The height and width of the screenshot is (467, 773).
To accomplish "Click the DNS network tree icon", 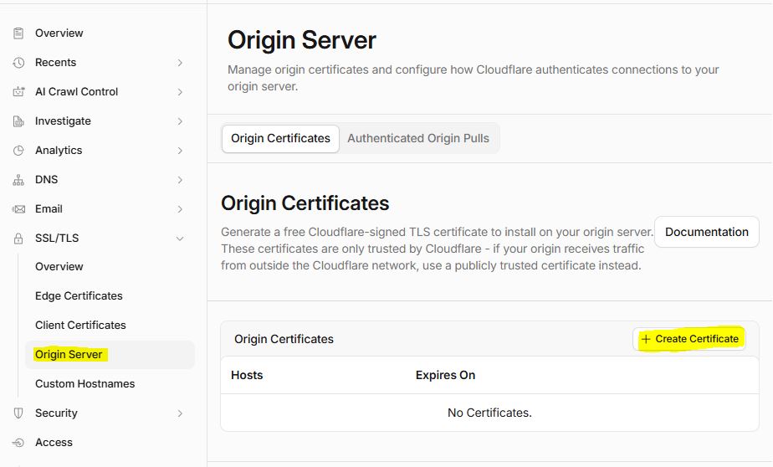I will pyautogui.click(x=18, y=180).
